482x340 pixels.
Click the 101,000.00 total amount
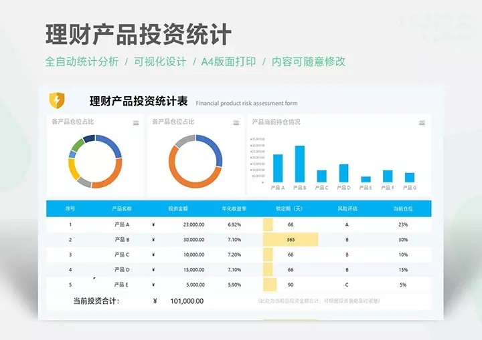point(187,301)
